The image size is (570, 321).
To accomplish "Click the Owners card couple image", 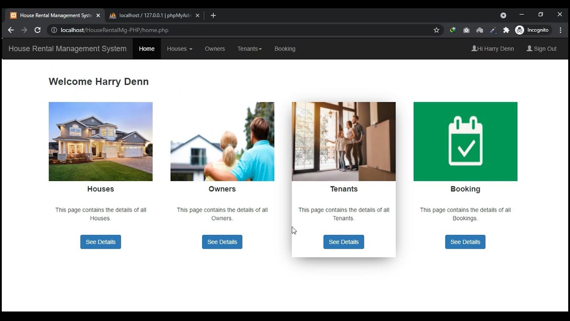I will click(222, 141).
